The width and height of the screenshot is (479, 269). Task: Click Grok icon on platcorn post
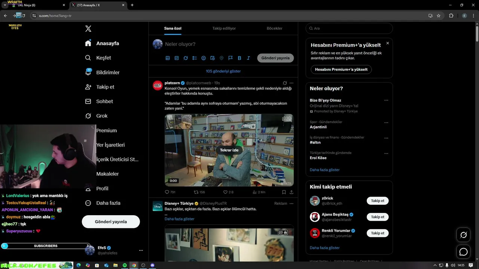pyautogui.click(x=285, y=83)
